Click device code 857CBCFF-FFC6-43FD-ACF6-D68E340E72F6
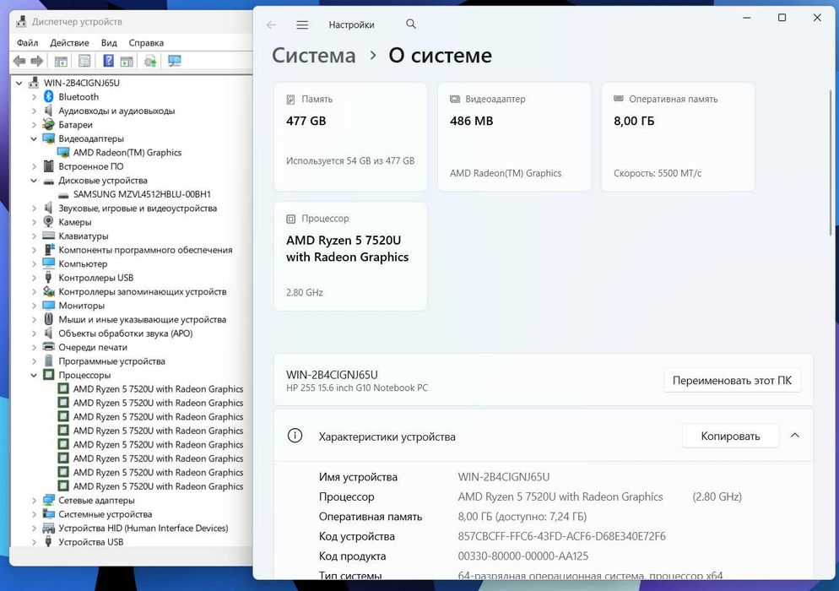Screen dimensions: 839x591 coord(562,536)
